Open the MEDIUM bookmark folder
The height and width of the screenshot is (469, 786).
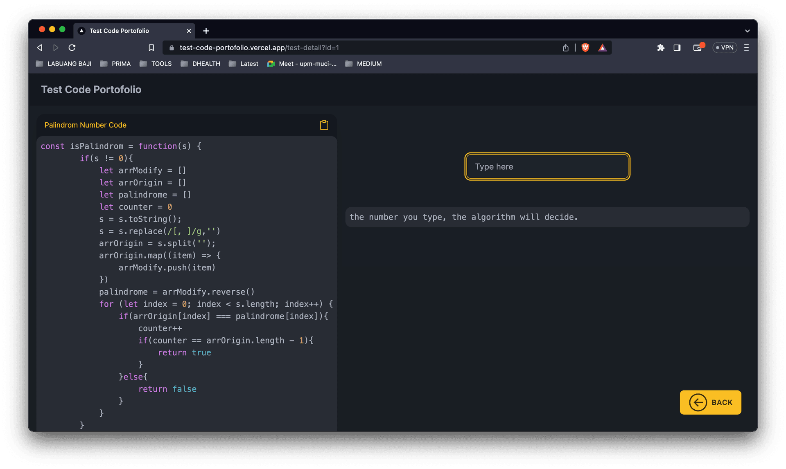pos(364,64)
